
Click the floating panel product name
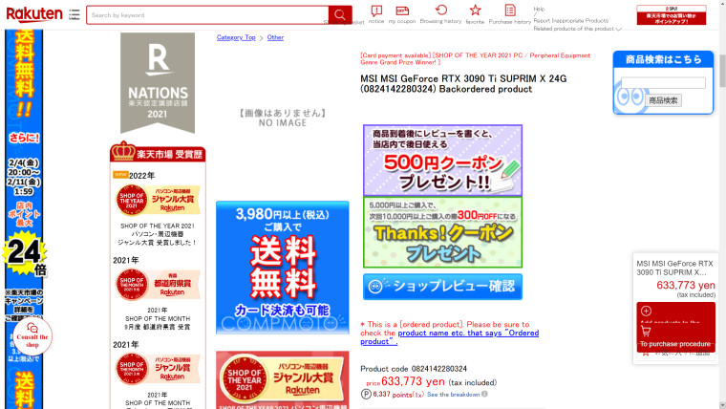click(x=674, y=268)
